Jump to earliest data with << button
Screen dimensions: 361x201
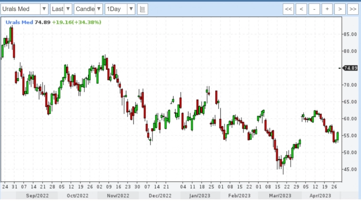(288, 9)
